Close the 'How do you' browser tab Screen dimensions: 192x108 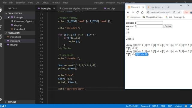(163, 7)
